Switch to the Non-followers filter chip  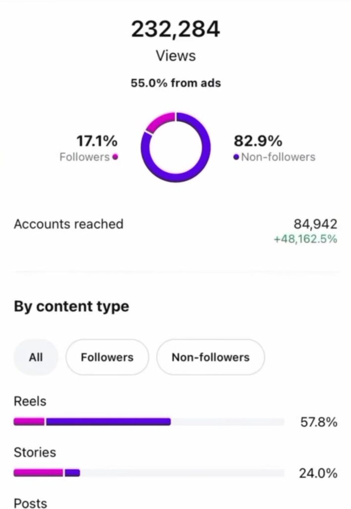pyautogui.click(x=210, y=357)
